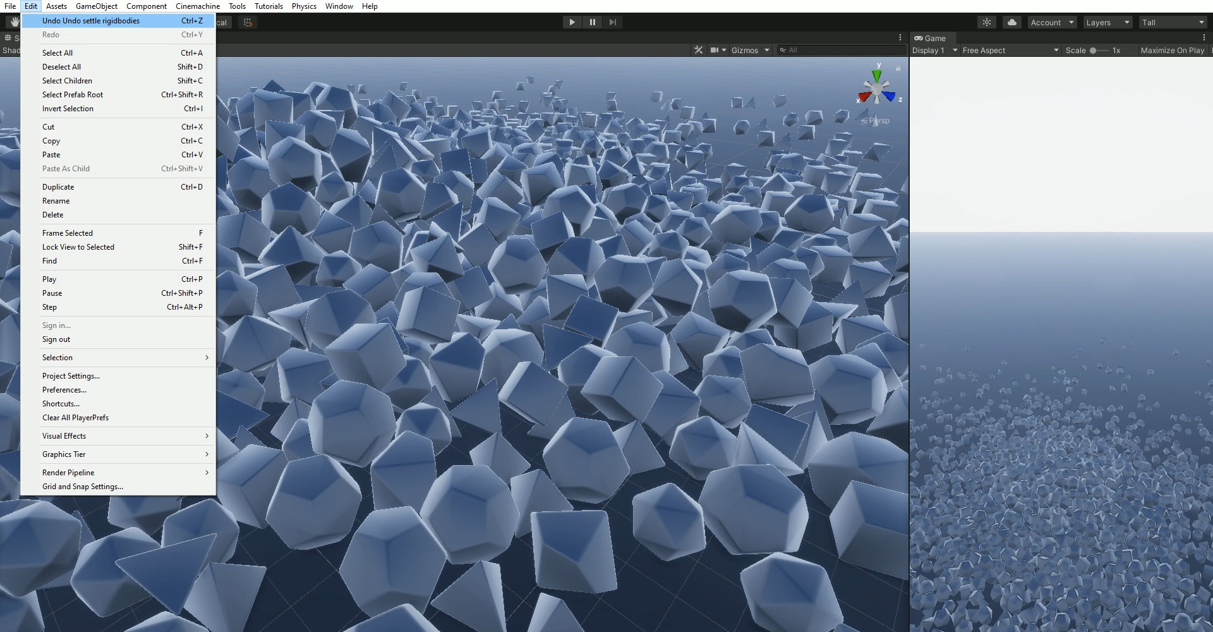Click the Pause button in toolbar
This screenshot has width=1213, height=632.
(x=592, y=22)
